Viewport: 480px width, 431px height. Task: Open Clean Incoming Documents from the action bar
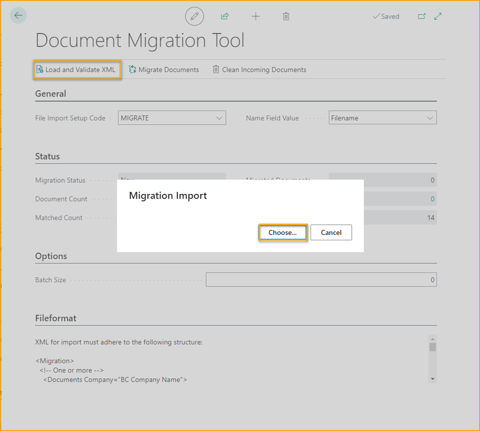[x=259, y=69]
